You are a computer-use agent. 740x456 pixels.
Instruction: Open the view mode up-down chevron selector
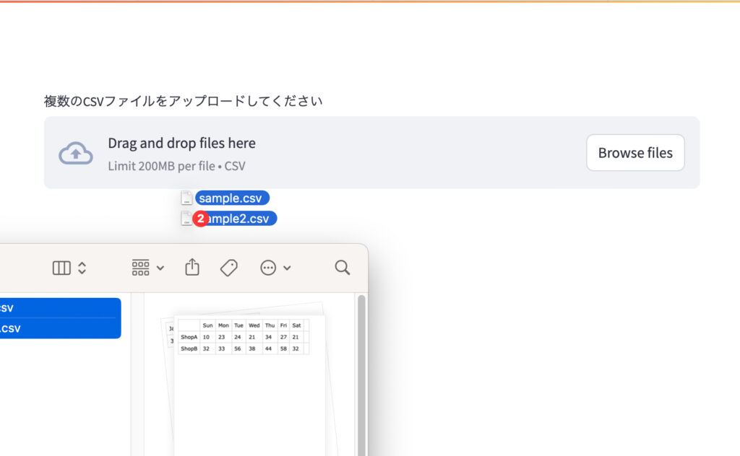(82, 268)
